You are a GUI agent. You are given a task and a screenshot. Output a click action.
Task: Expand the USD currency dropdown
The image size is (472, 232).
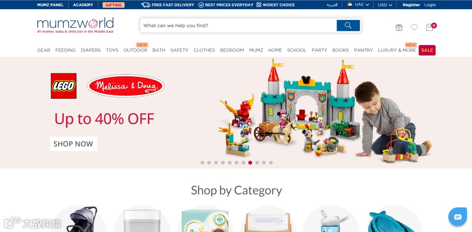click(385, 5)
